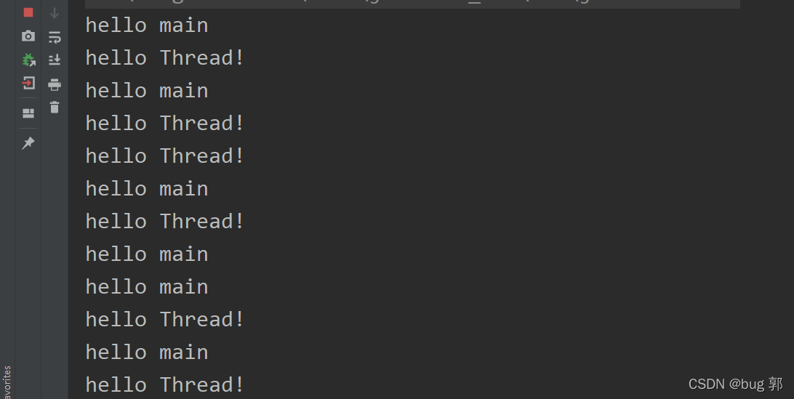Toggle soft-wrap for console output

[x=55, y=37]
